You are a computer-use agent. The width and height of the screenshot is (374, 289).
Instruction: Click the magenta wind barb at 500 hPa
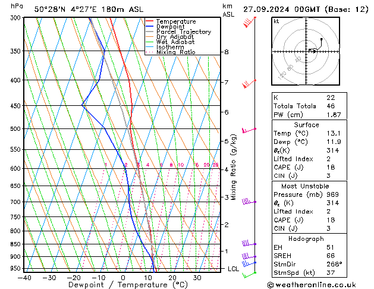(248, 129)
